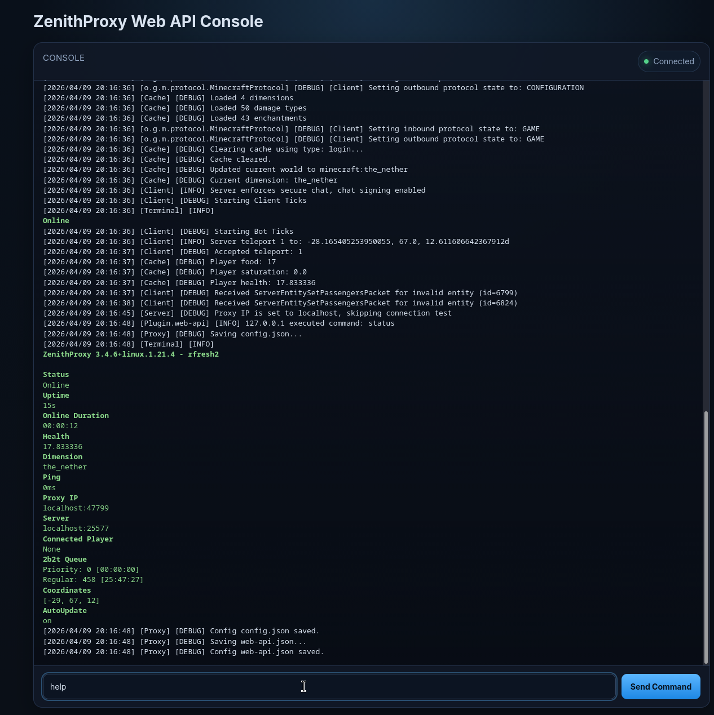Click the Player food: 17 log line

coord(160,262)
